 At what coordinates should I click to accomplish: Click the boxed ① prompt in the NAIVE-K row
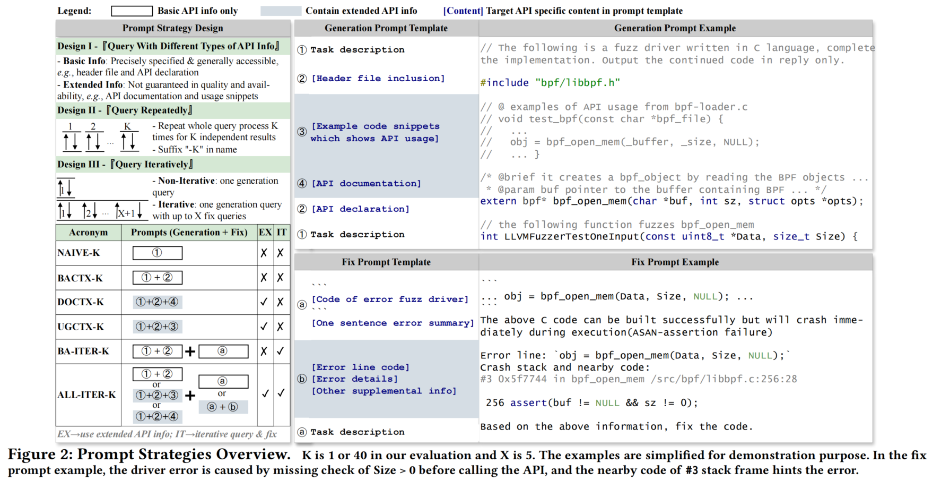tap(158, 253)
